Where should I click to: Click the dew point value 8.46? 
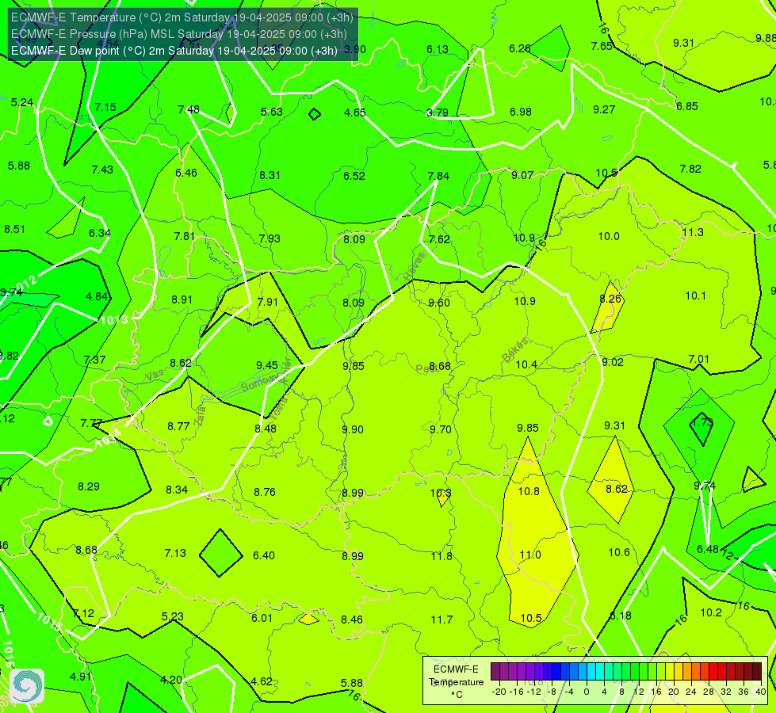tap(352, 620)
